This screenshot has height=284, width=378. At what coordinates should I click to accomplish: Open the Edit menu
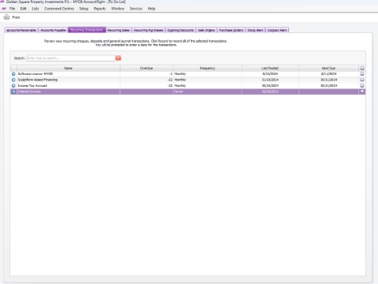tap(24, 9)
